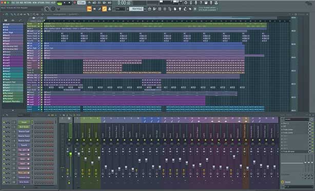Adjust the master volume knob
Image resolution: width=315 pixels, height=191 pixels.
pos(47,9)
